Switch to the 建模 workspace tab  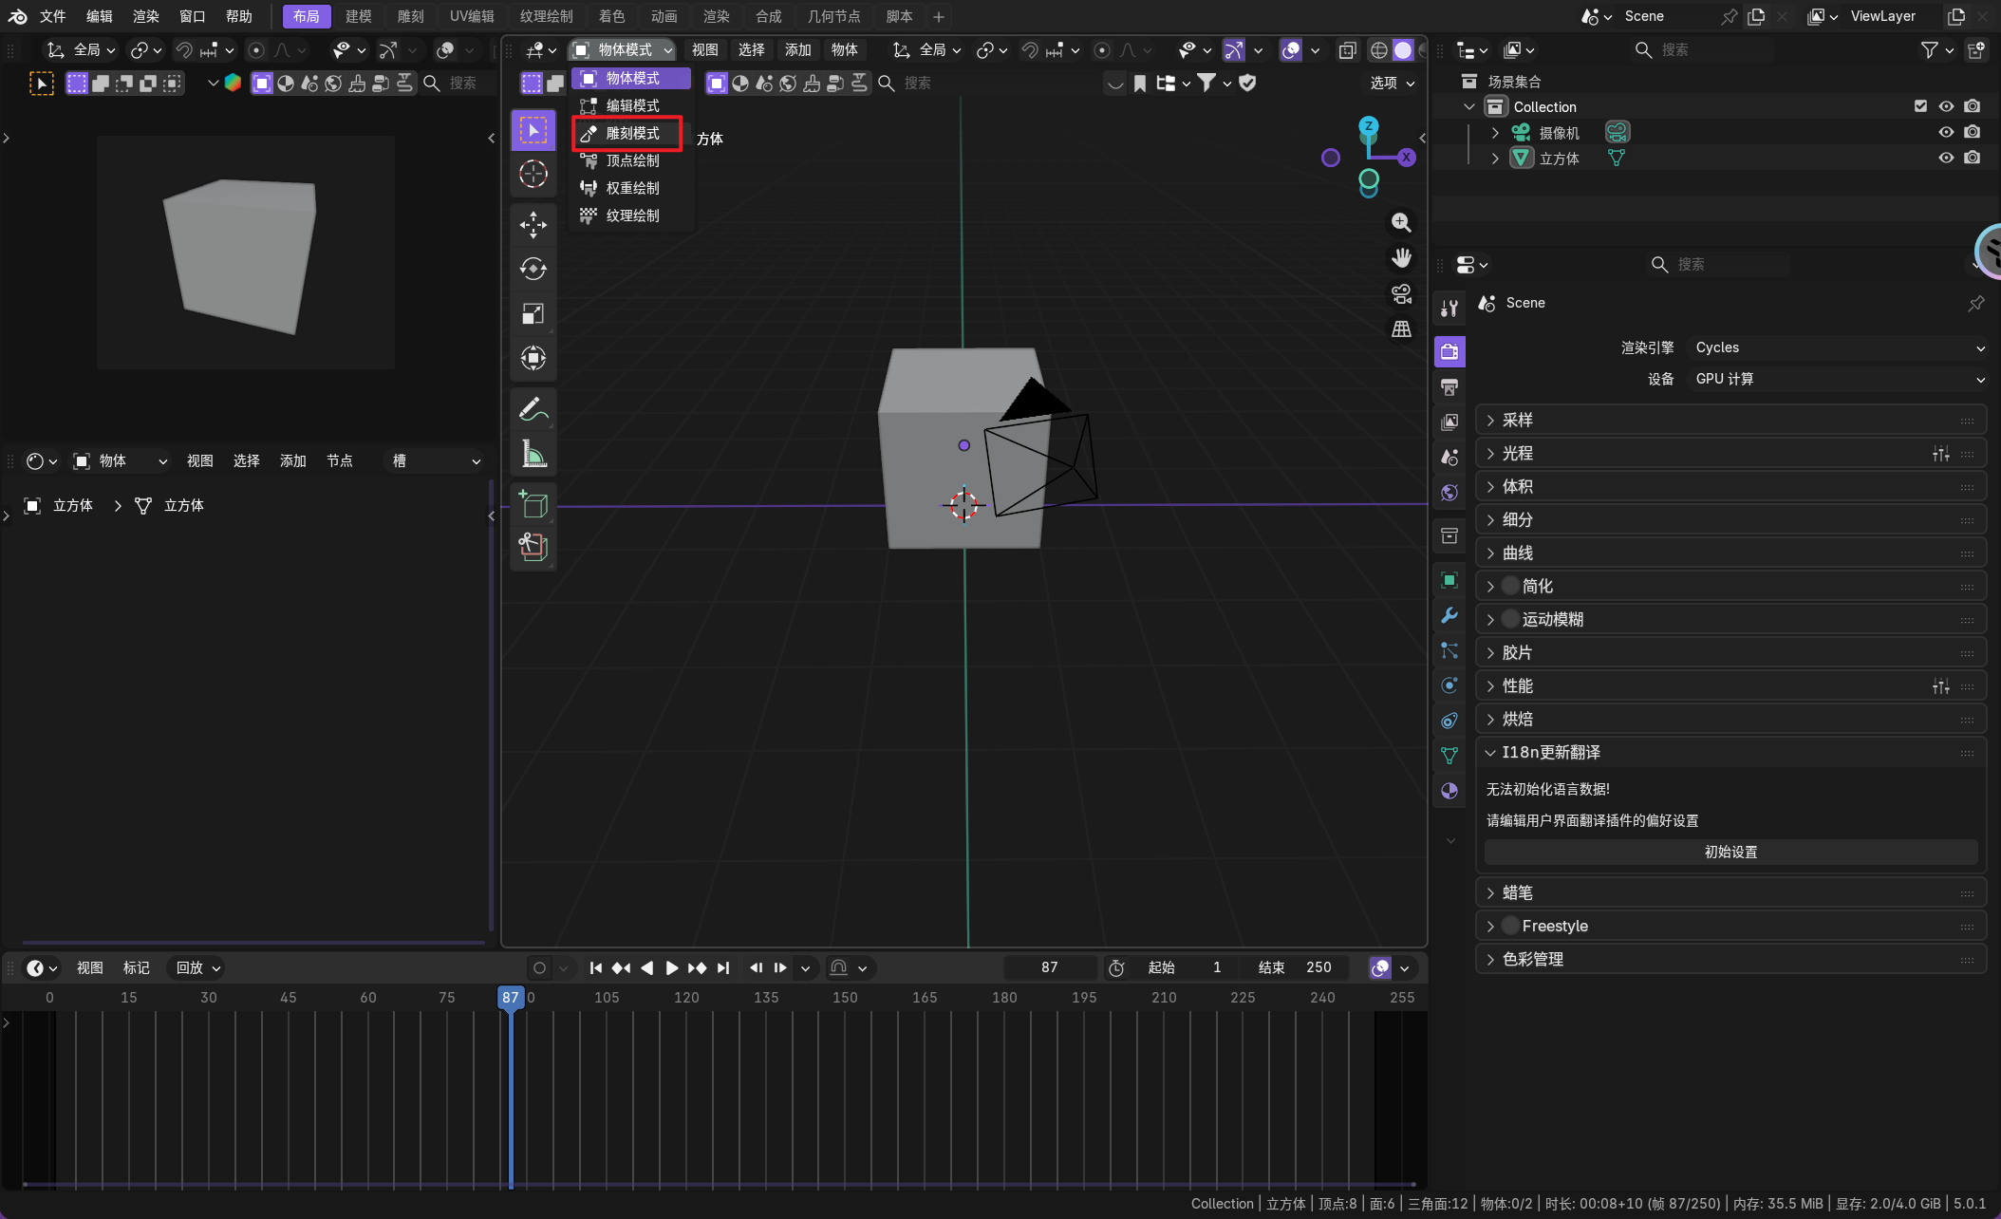click(x=358, y=16)
